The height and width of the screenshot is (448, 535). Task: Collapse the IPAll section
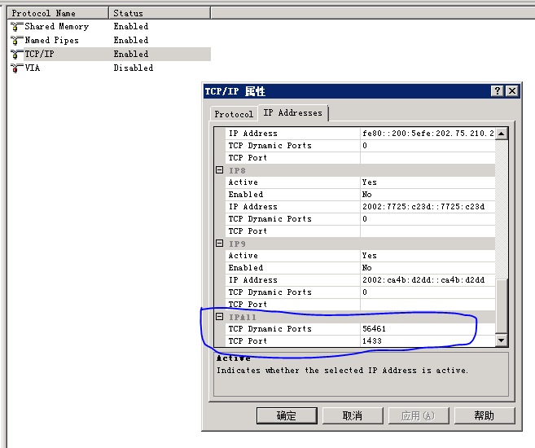click(219, 317)
